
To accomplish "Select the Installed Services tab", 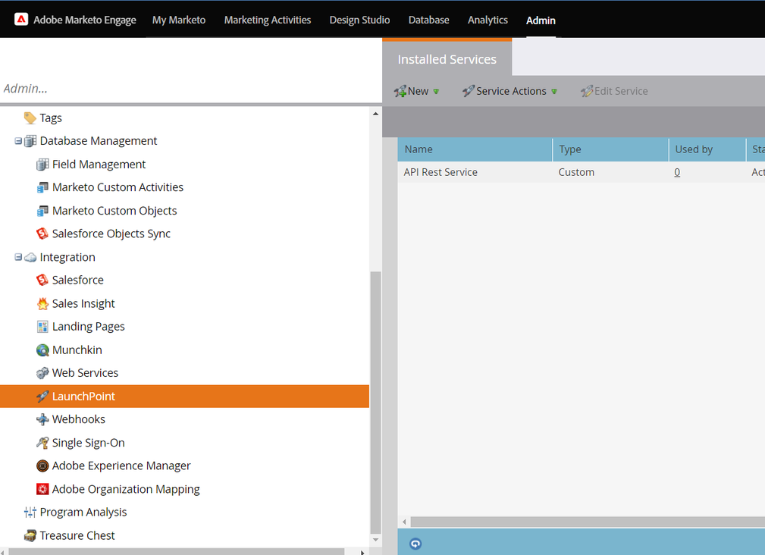I will (447, 59).
